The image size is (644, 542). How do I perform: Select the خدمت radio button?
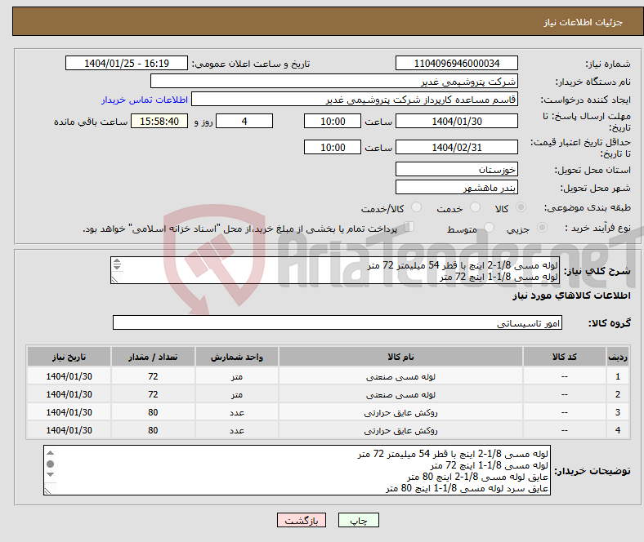(475, 207)
